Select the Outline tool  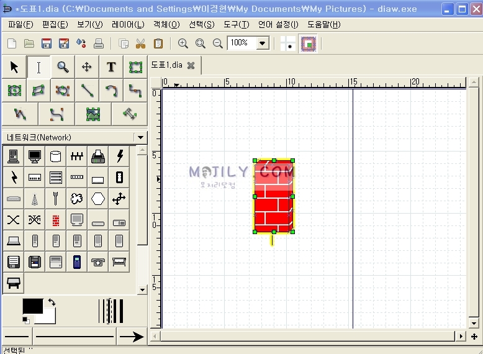point(130,114)
